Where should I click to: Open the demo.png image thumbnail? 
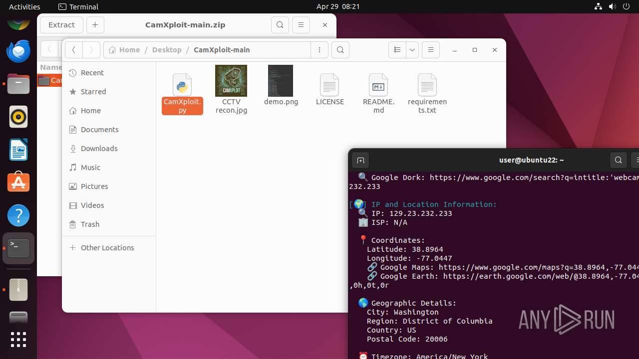[x=281, y=85]
